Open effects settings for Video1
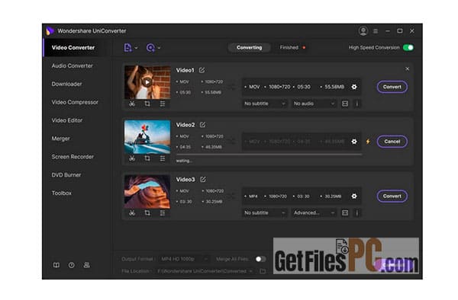Viewport: 458px width, 300px height. point(163,104)
